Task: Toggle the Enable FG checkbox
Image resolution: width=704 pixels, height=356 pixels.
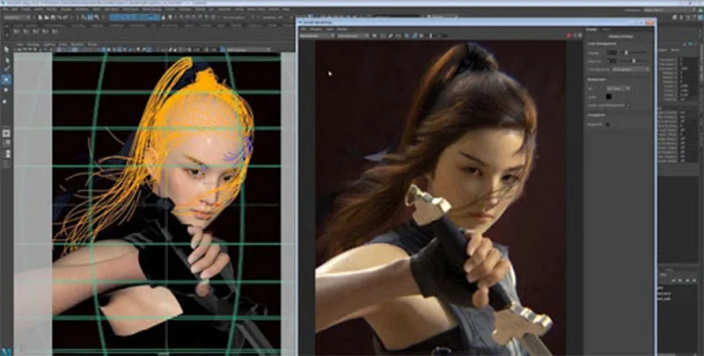Action: [x=607, y=124]
